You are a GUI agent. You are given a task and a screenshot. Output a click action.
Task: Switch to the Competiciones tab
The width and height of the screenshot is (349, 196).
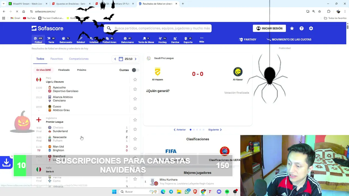[79, 59]
